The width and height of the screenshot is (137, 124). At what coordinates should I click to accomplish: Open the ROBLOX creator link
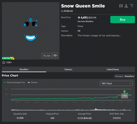click(68, 11)
